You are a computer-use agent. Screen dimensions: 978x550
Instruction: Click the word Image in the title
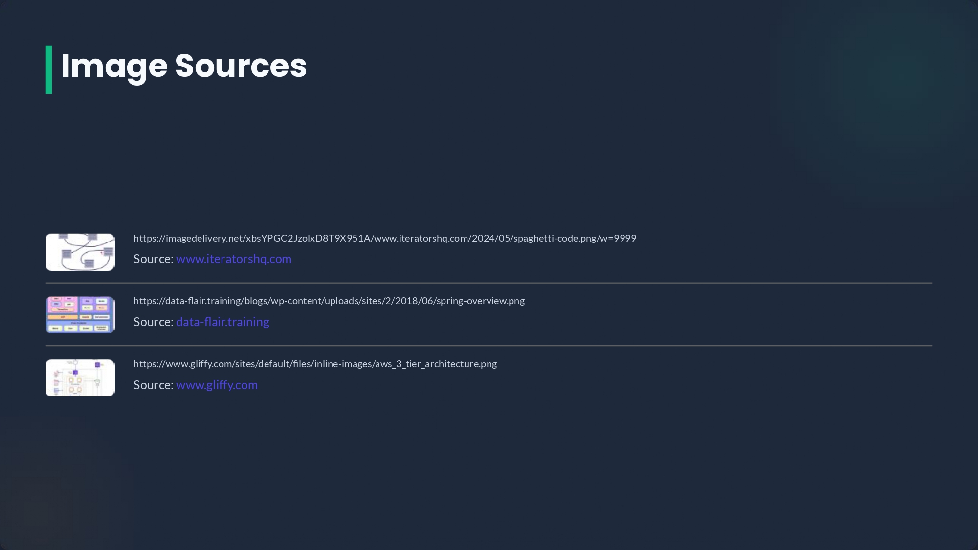(114, 66)
